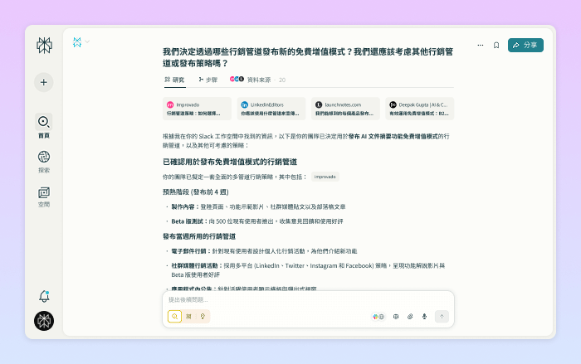This screenshot has width=581, height=364.
Task: Click the microphone dictation icon
Action: (424, 316)
